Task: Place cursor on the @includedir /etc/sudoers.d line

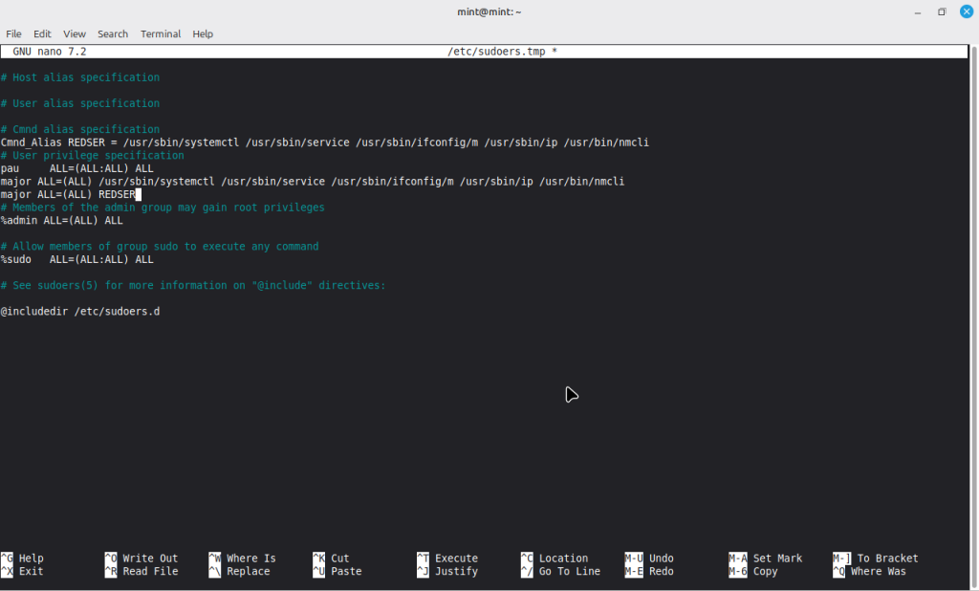Action: coord(80,312)
